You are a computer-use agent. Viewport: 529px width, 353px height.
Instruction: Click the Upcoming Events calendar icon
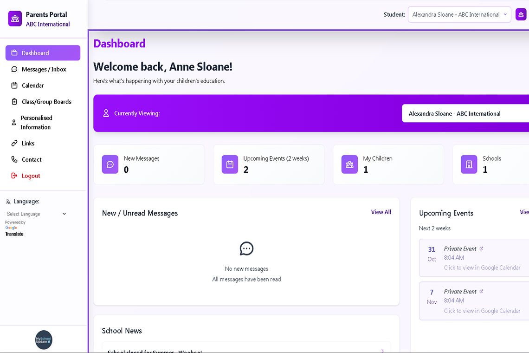230,164
